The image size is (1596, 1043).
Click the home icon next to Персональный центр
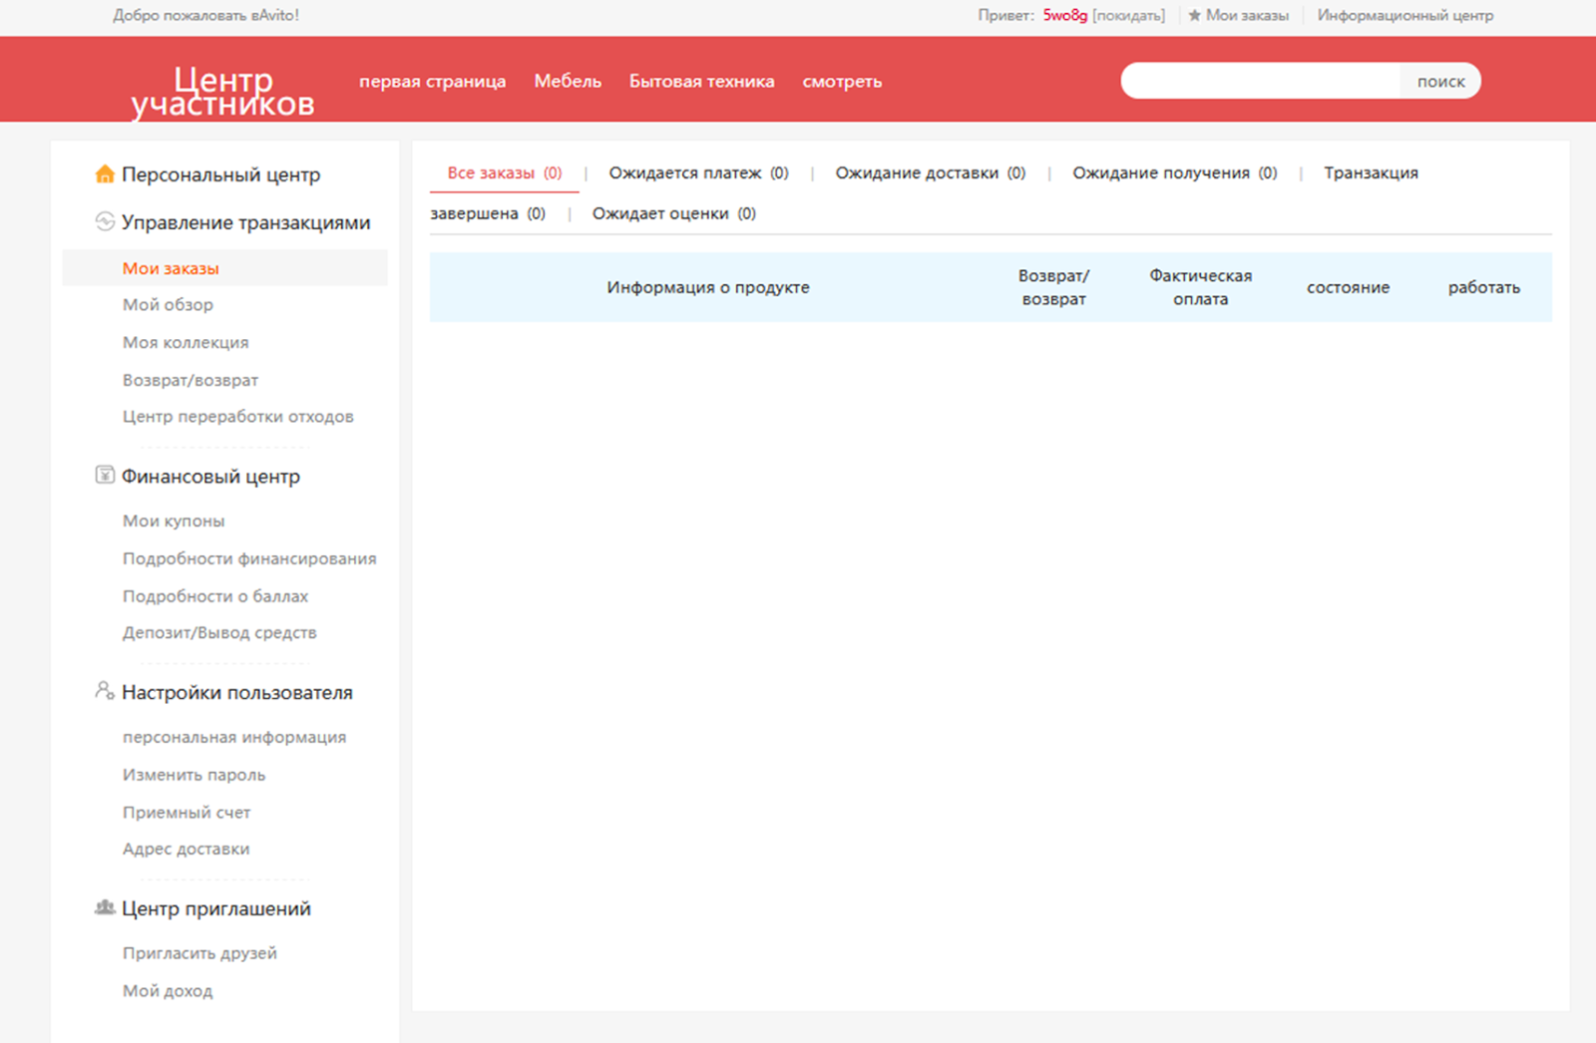pyautogui.click(x=105, y=174)
